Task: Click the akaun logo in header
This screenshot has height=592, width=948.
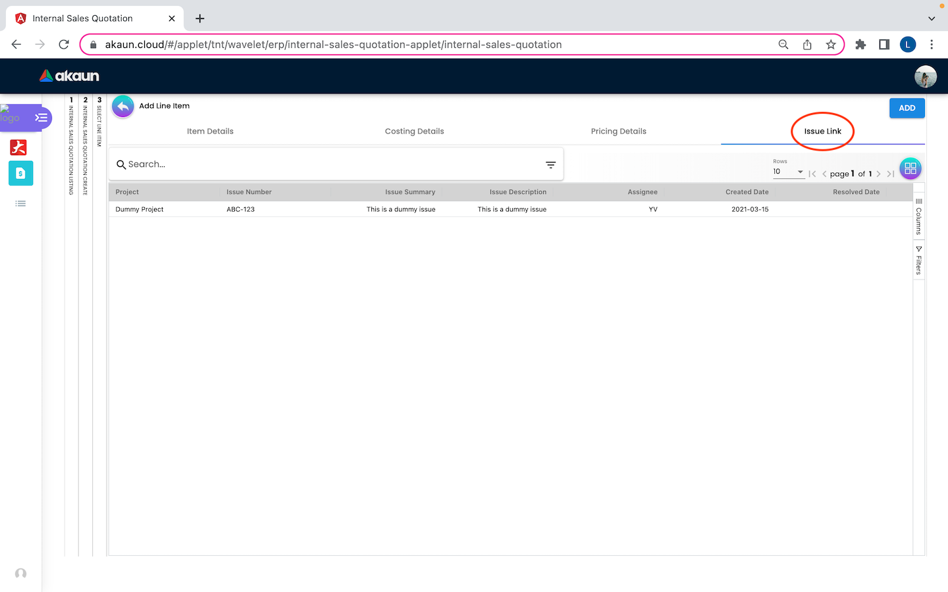Action: point(69,76)
